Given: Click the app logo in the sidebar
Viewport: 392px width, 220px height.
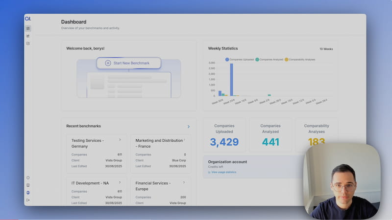Looking at the screenshot, I should pos(28,19).
